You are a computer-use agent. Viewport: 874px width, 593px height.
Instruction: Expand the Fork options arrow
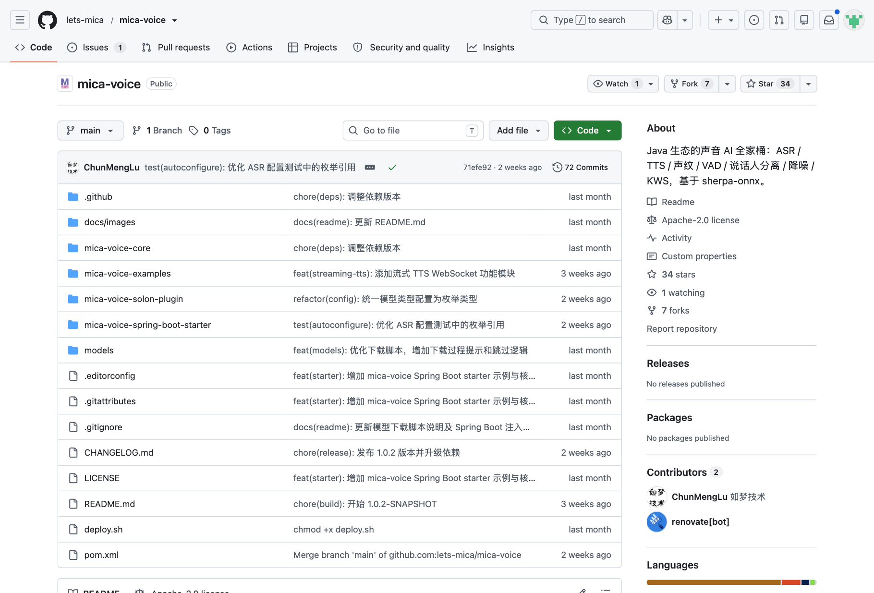click(x=727, y=84)
